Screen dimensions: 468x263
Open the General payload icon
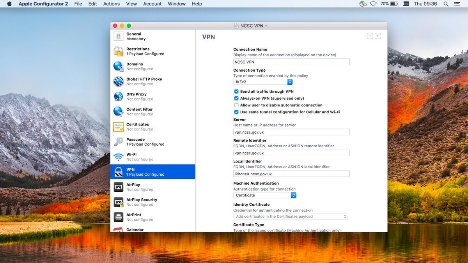119,36
